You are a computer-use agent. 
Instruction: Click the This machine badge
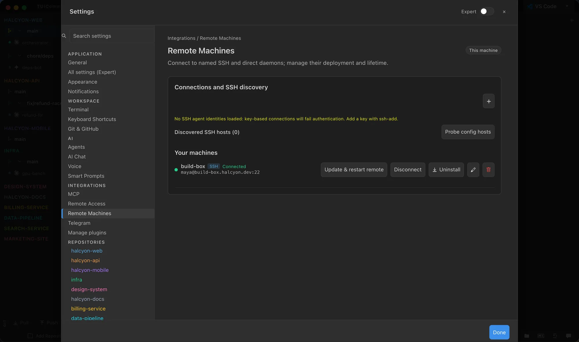point(483,50)
